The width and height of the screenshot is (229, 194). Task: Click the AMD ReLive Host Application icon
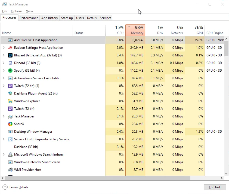click(x=10, y=40)
